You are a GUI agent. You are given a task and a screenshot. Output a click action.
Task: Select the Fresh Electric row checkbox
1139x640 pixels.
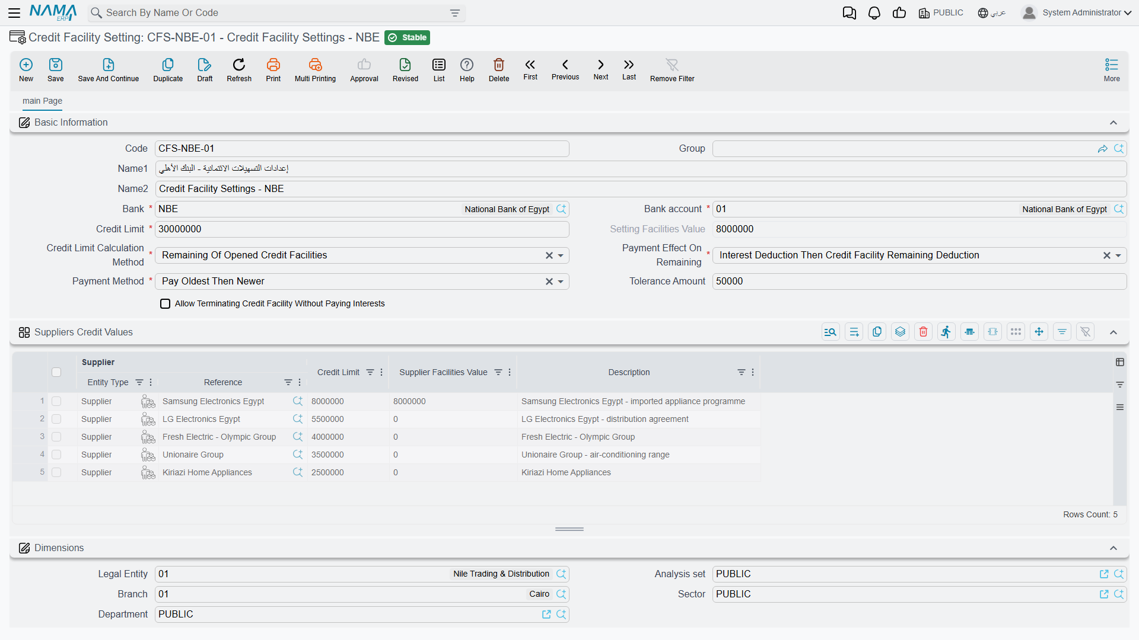[56, 437]
